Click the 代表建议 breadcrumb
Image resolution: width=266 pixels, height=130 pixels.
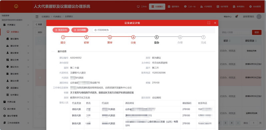pos(57,17)
